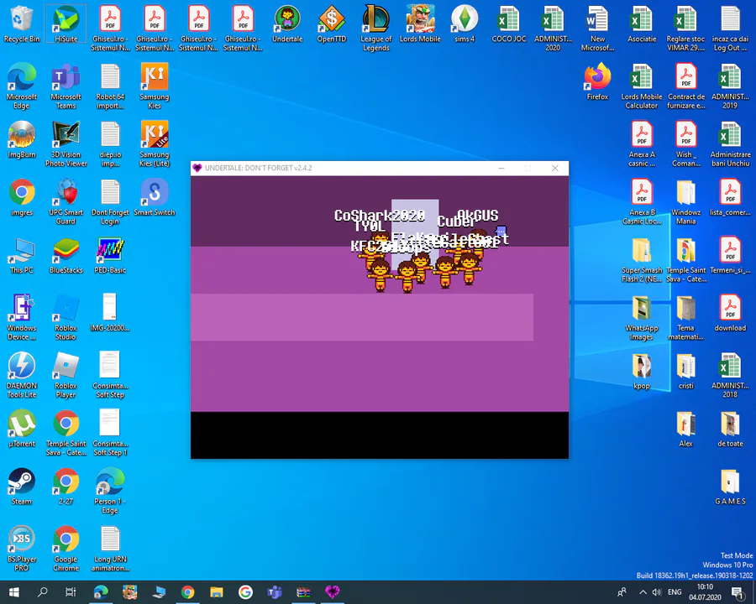Switch to the Undertale heart taskbar icon
Screen dimensions: 756x604
[332, 592]
